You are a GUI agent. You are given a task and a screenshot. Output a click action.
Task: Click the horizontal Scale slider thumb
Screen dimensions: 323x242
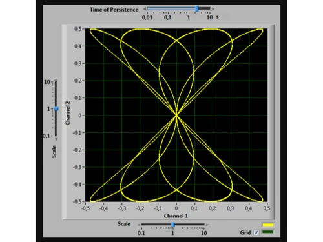(172, 225)
